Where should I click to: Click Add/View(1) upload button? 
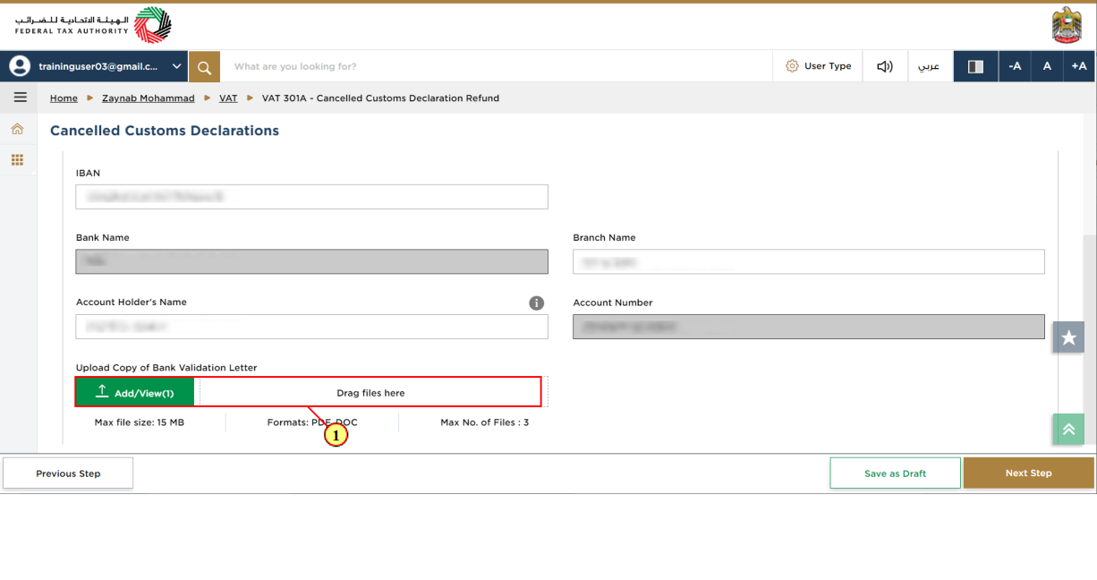tap(135, 393)
